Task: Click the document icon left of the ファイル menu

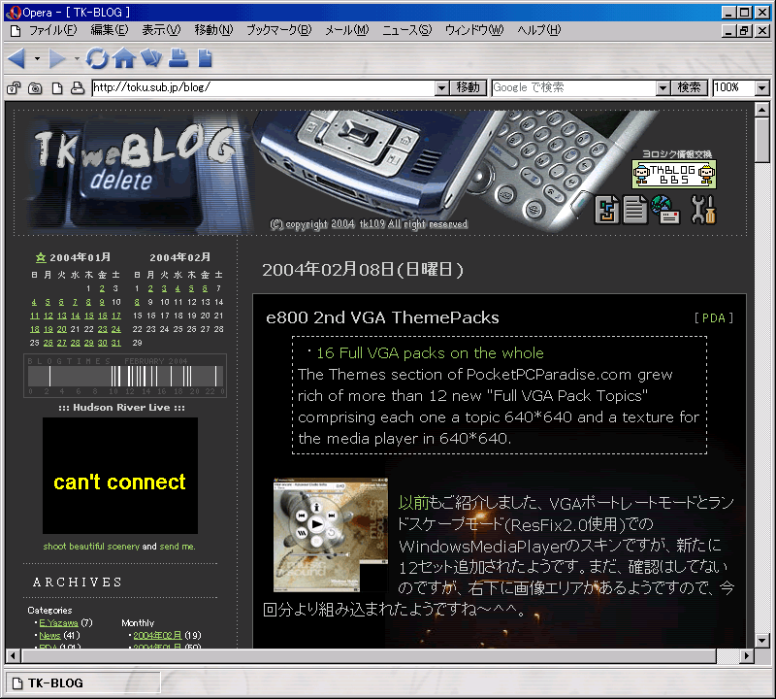Action: [16, 31]
